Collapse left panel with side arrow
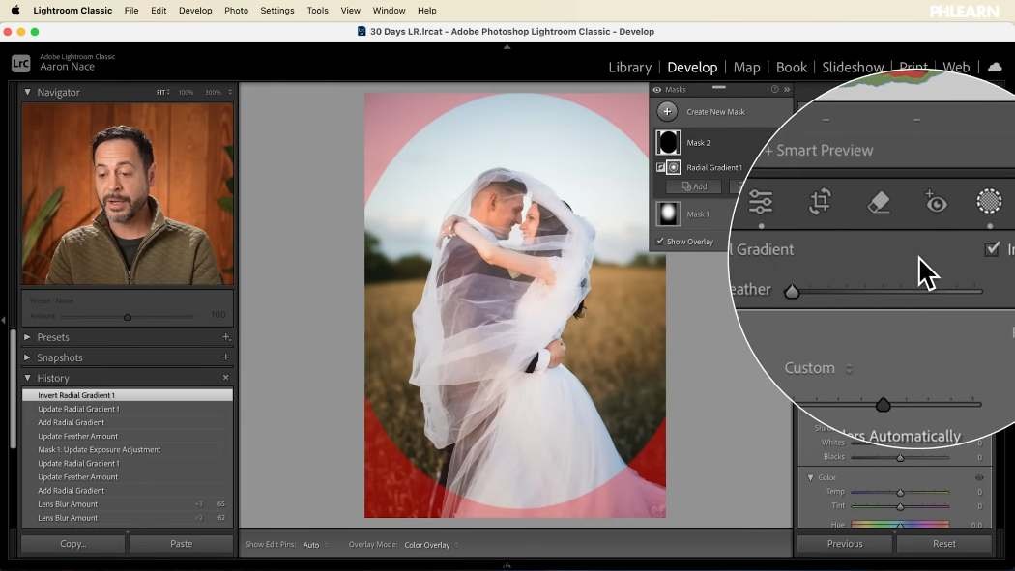1015x571 pixels. pos(3,320)
